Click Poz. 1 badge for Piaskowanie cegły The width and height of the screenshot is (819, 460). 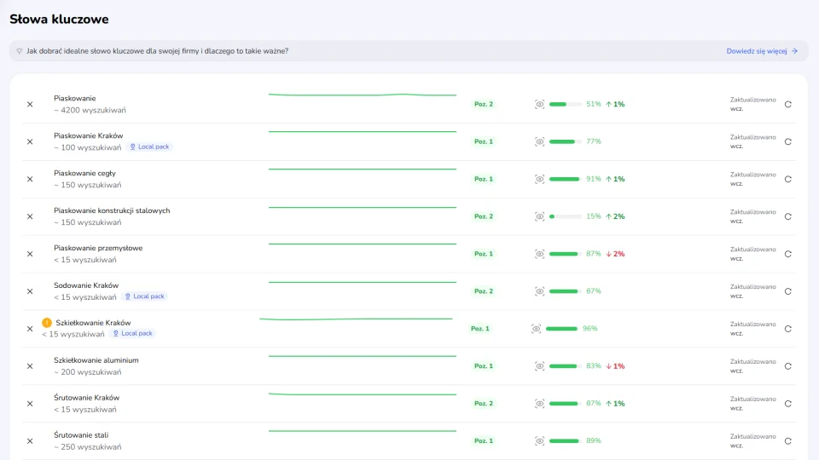(483, 179)
